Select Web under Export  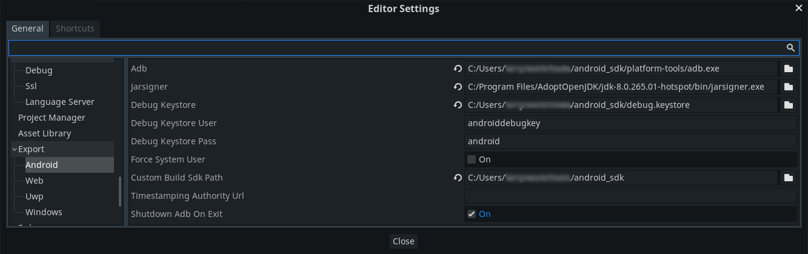click(x=34, y=181)
